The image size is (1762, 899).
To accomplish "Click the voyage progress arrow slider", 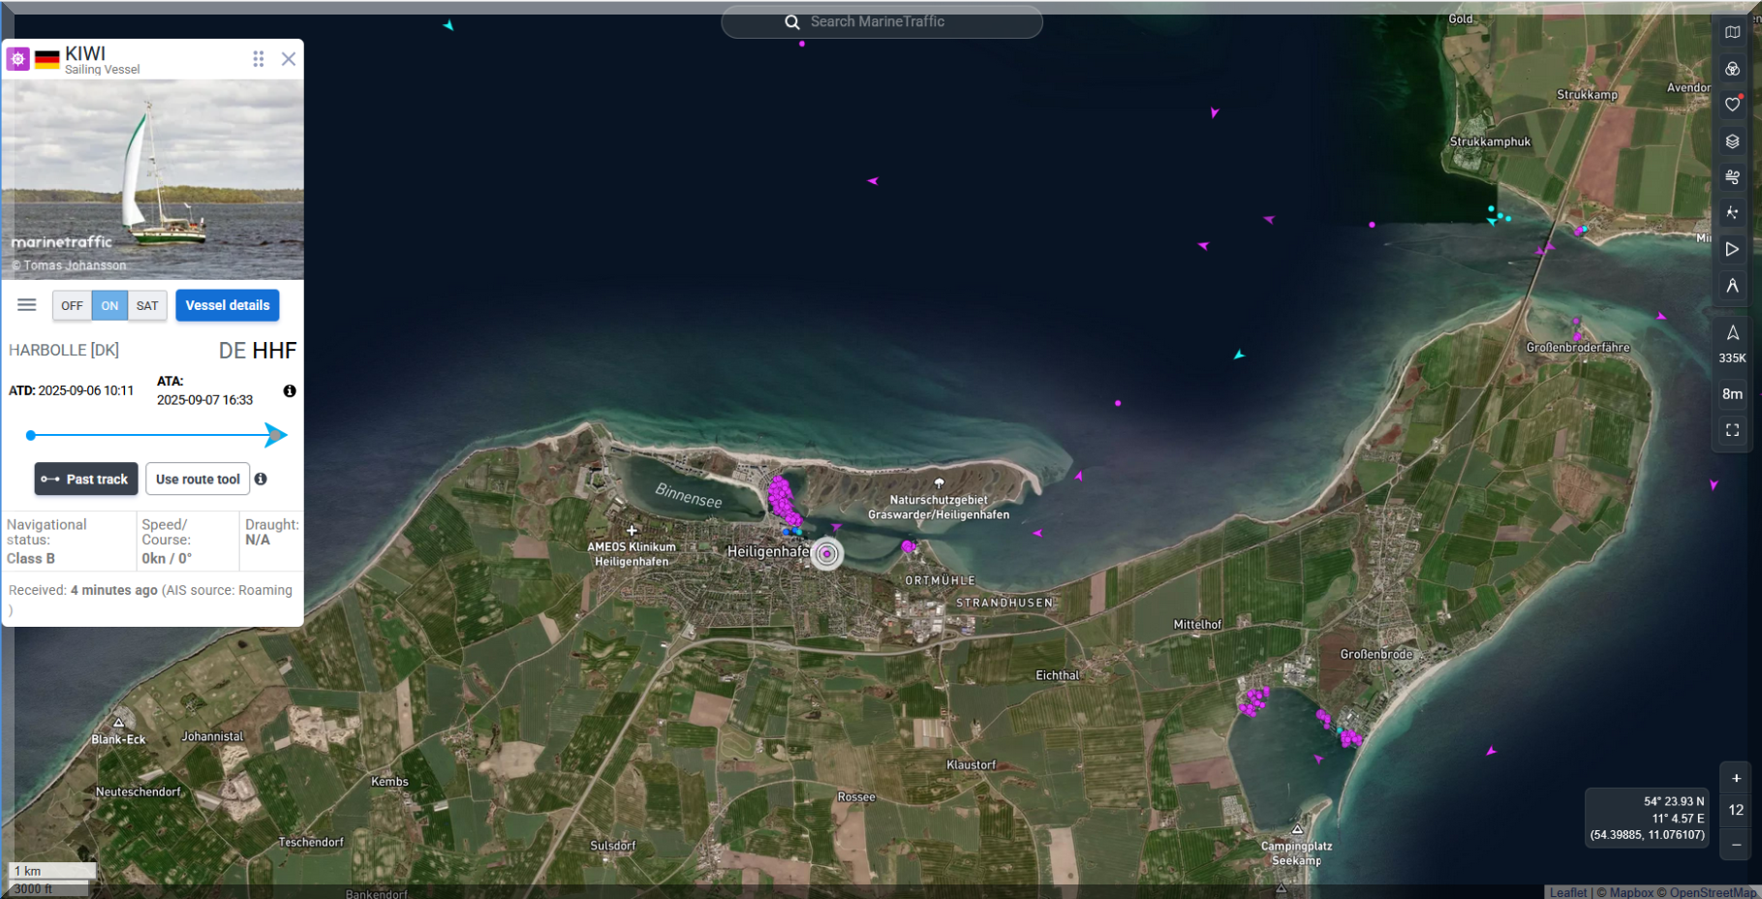I will pyautogui.click(x=155, y=436).
